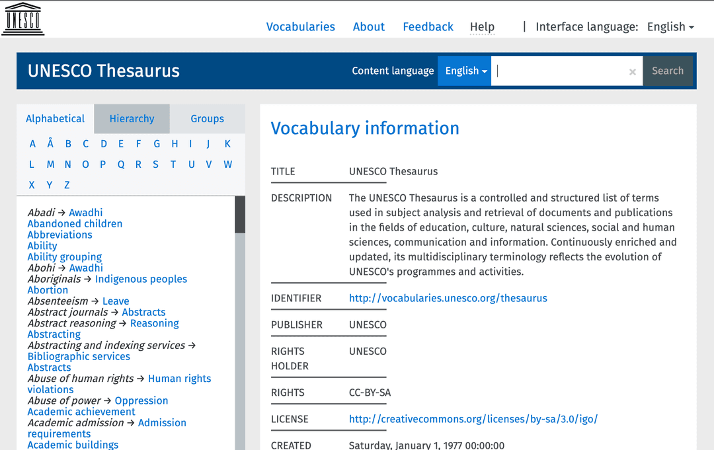Show terms starting with letter C

tap(85, 144)
